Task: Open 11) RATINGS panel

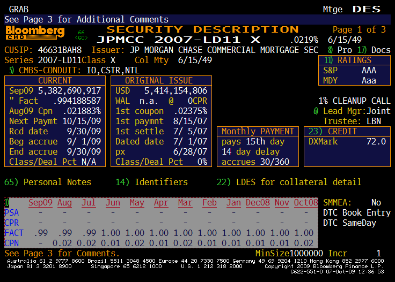Action: click(x=354, y=60)
